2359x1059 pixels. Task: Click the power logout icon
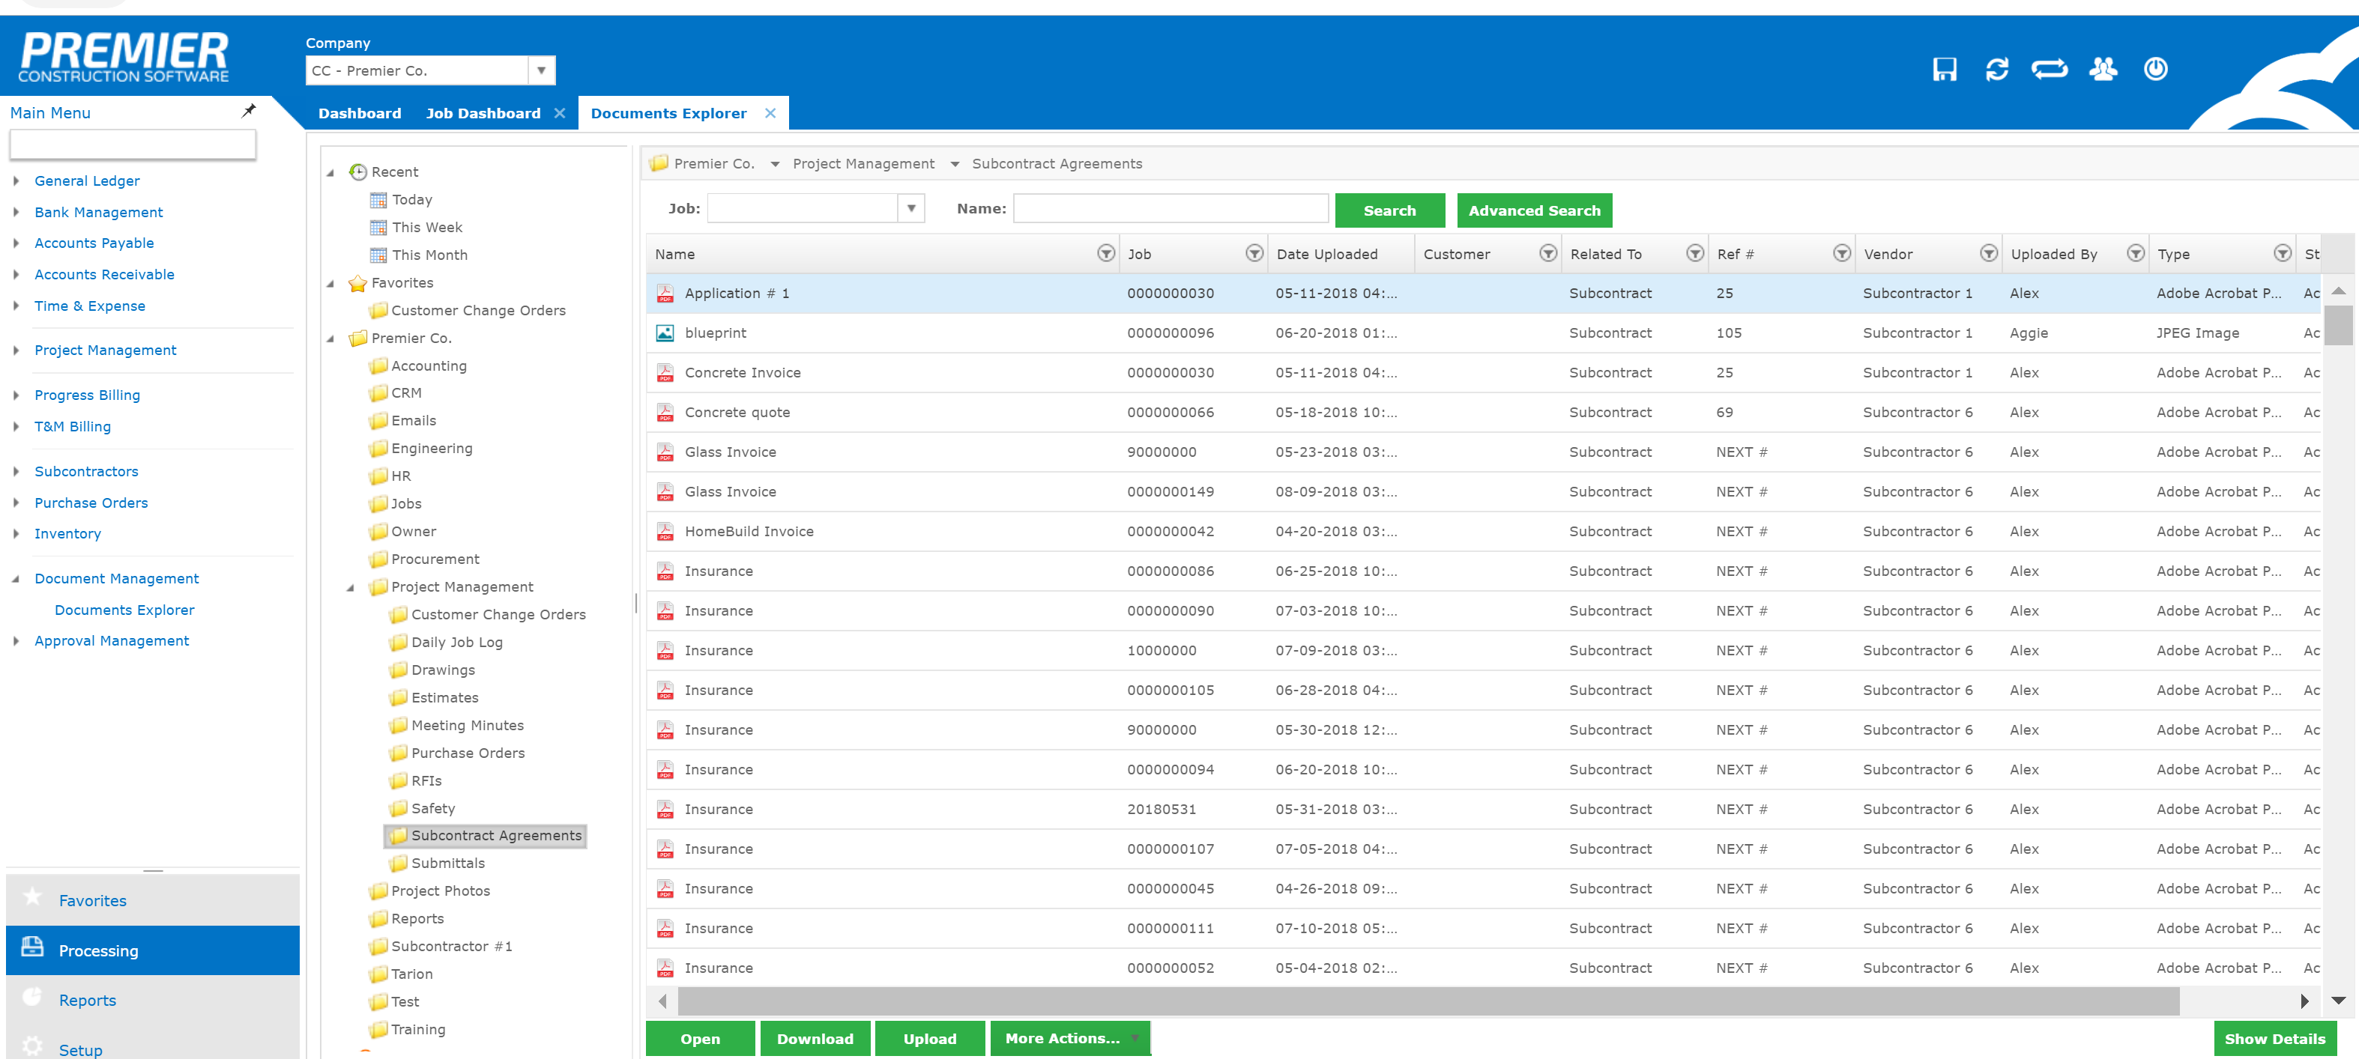click(2154, 70)
